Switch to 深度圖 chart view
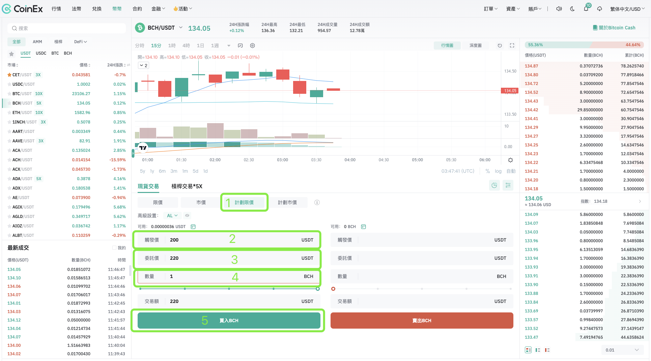This screenshot has height=361, width=651. pyautogui.click(x=476, y=46)
